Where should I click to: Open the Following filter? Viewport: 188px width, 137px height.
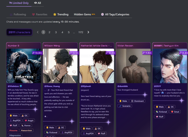pos(18,14)
